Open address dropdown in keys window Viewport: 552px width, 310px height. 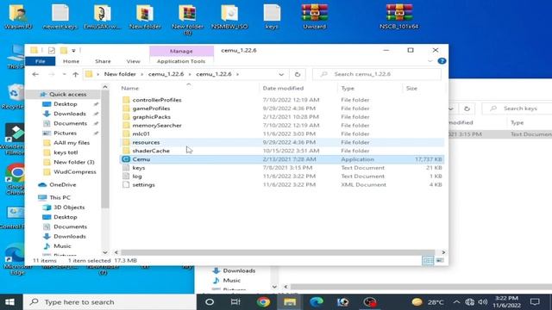pos(451,108)
